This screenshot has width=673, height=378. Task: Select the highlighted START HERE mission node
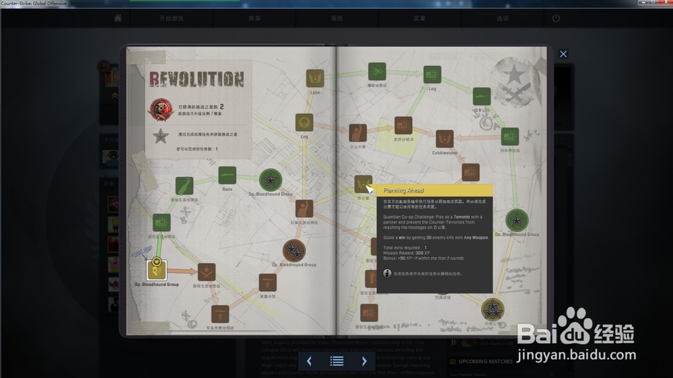(156, 270)
